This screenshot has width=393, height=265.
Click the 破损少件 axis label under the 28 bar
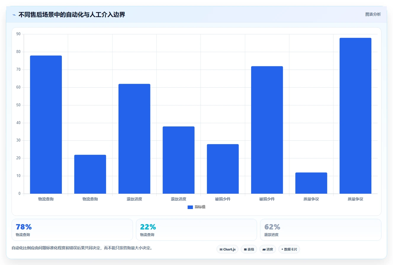pos(223,199)
